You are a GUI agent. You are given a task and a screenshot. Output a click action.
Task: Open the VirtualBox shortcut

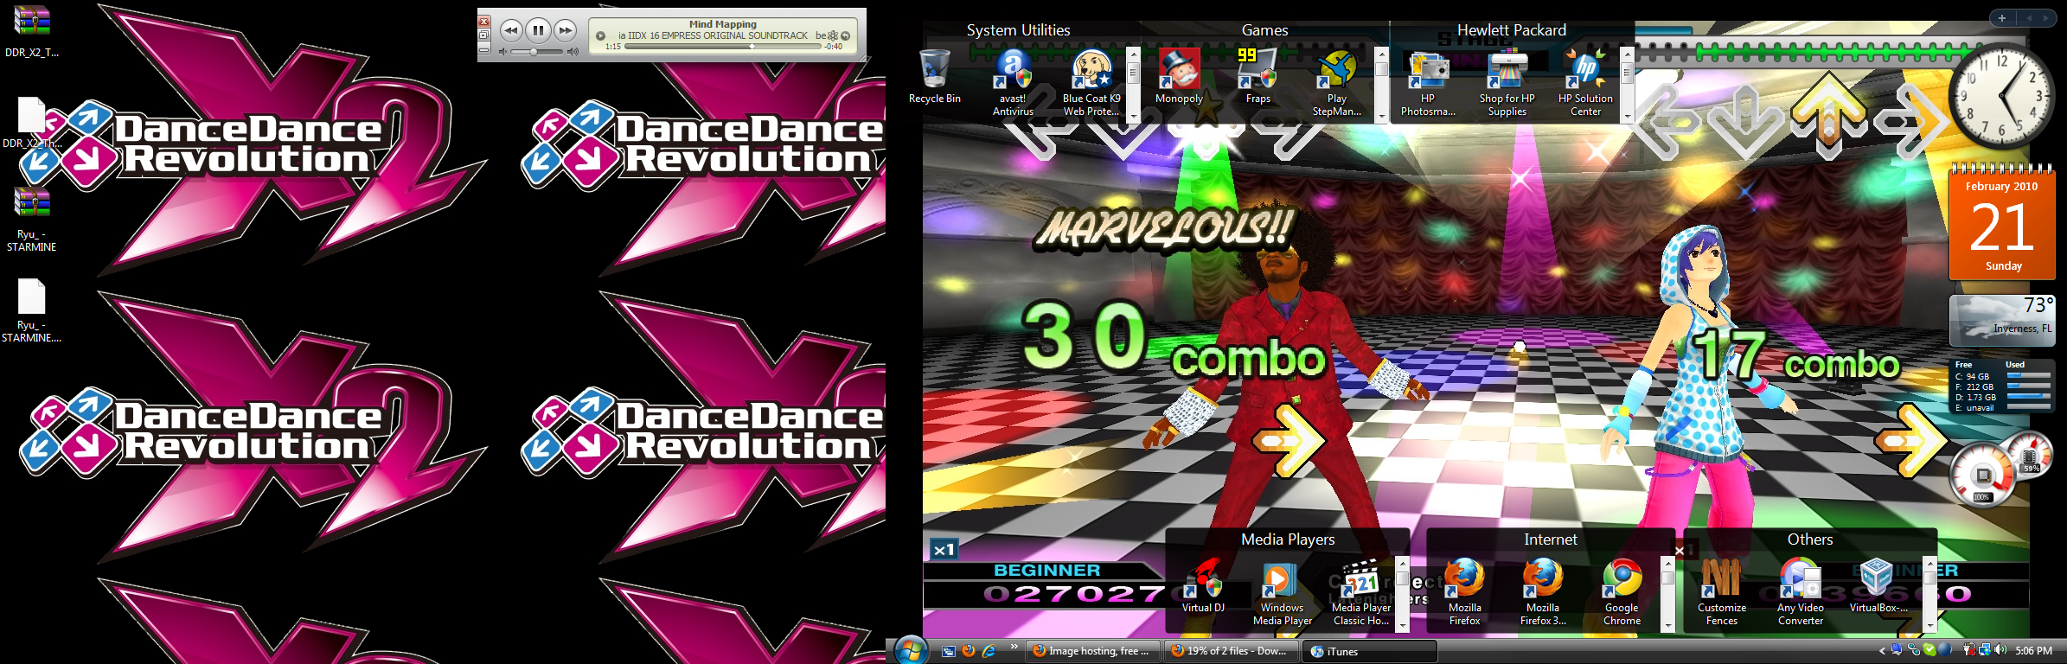(x=1878, y=585)
